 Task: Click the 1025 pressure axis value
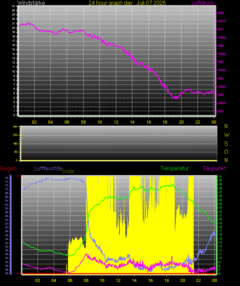pyautogui.click(x=220, y=62)
